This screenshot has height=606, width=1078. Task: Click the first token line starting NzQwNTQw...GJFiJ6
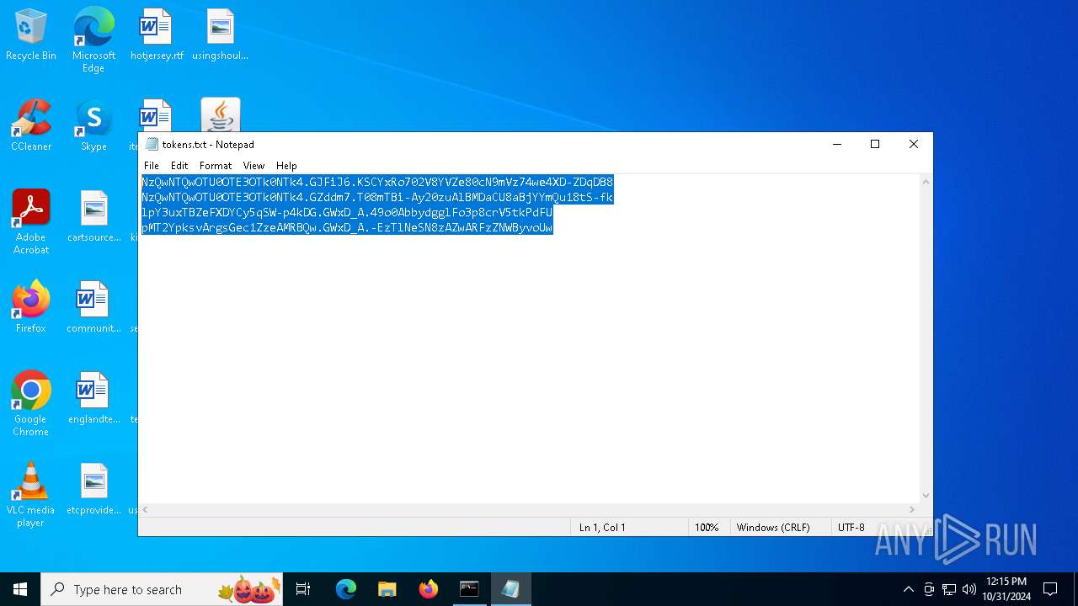377,182
